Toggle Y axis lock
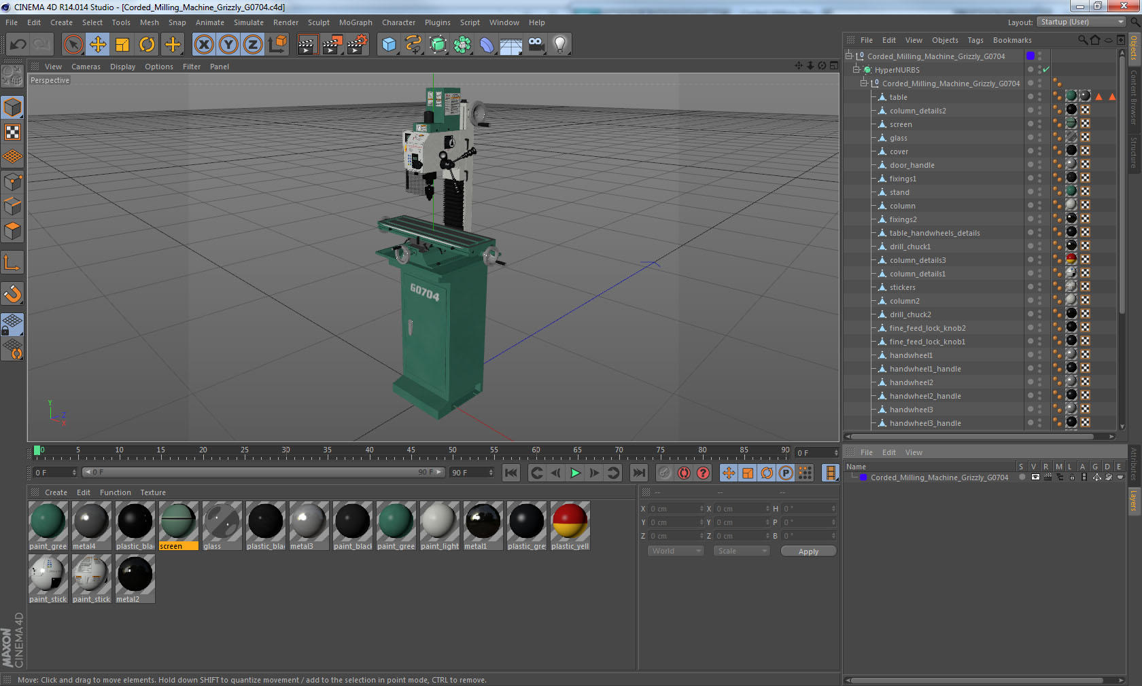This screenshot has height=686, width=1142. (x=228, y=45)
